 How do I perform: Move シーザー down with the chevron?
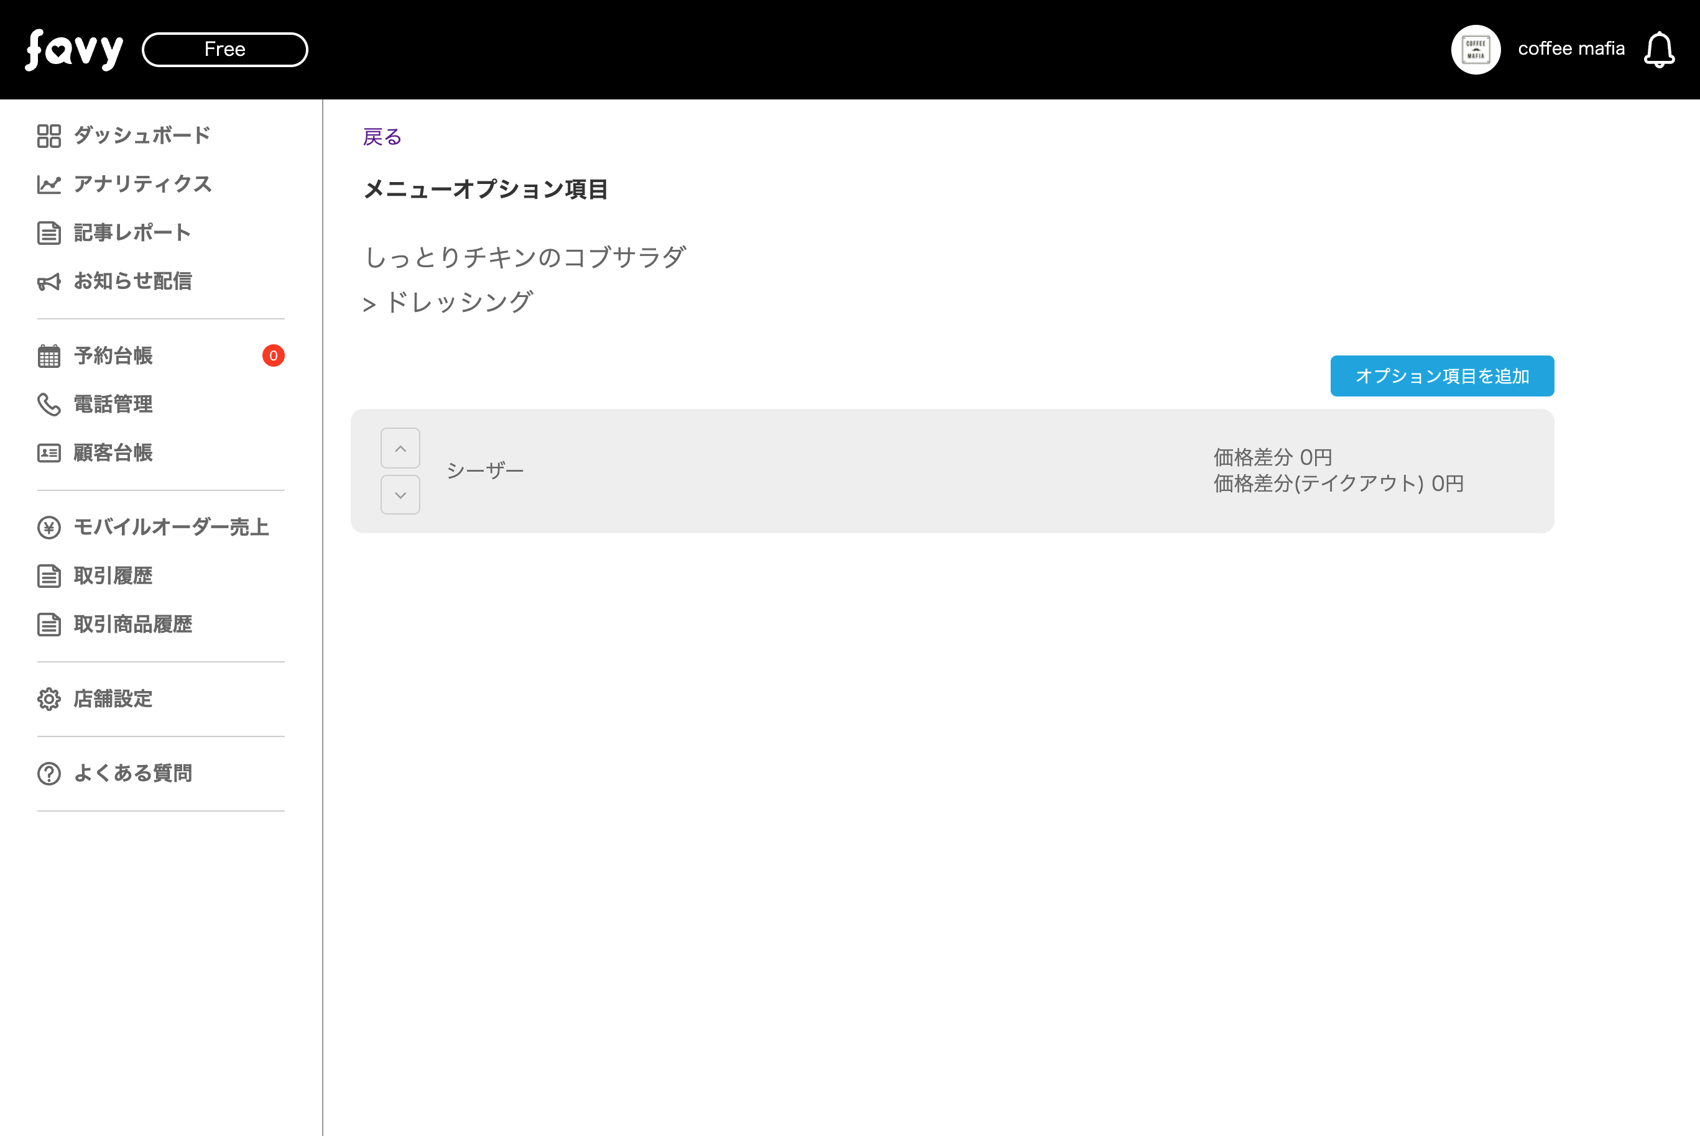pyautogui.click(x=400, y=495)
